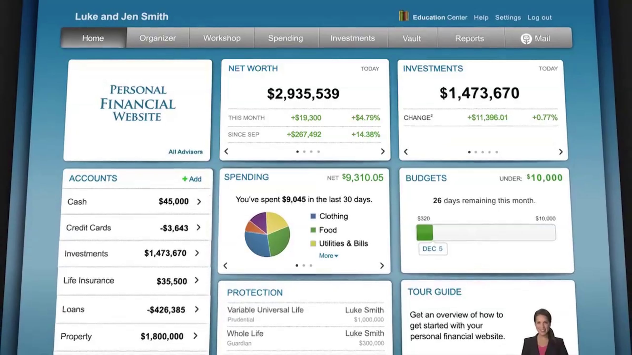Advance the Investments card with right arrow
632x355 pixels.
point(561,152)
